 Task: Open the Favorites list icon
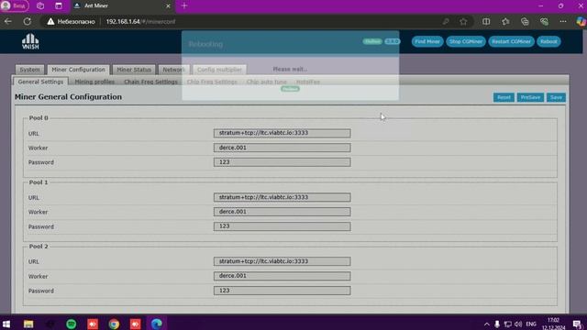click(505, 22)
